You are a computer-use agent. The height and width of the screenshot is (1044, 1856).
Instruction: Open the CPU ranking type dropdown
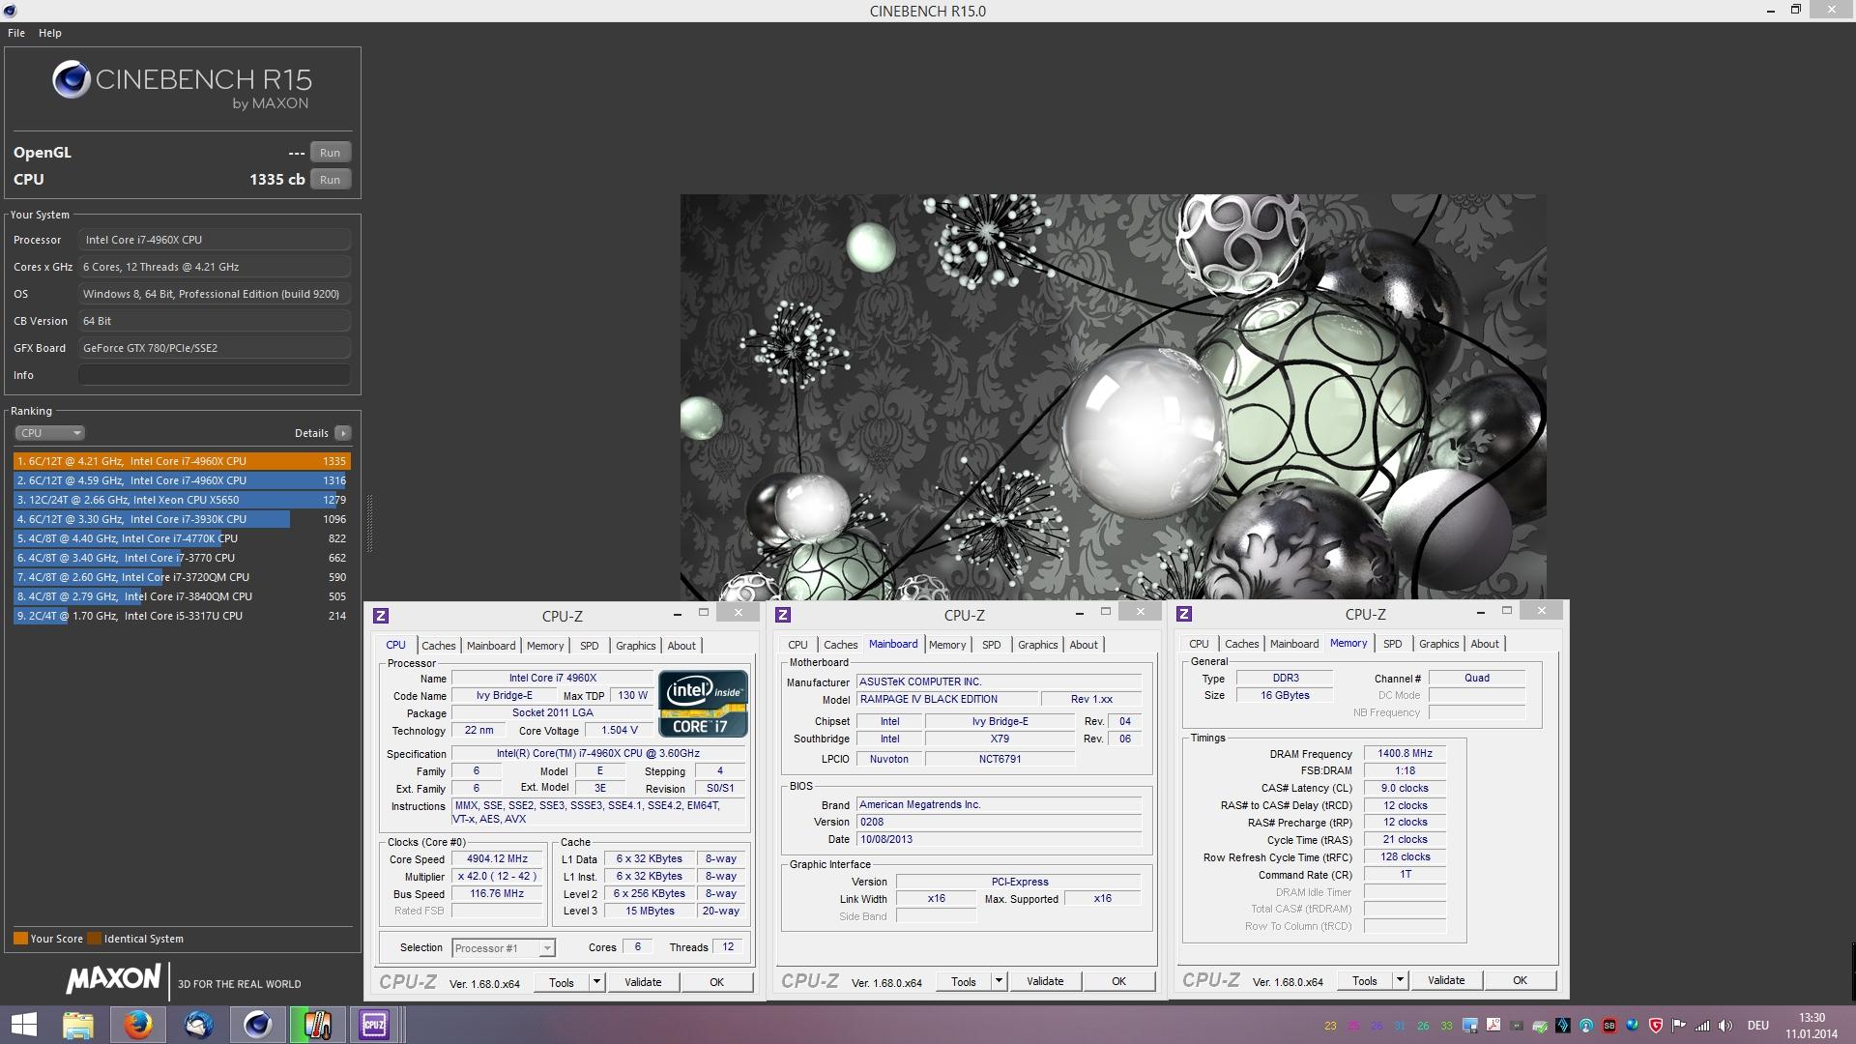(x=49, y=433)
